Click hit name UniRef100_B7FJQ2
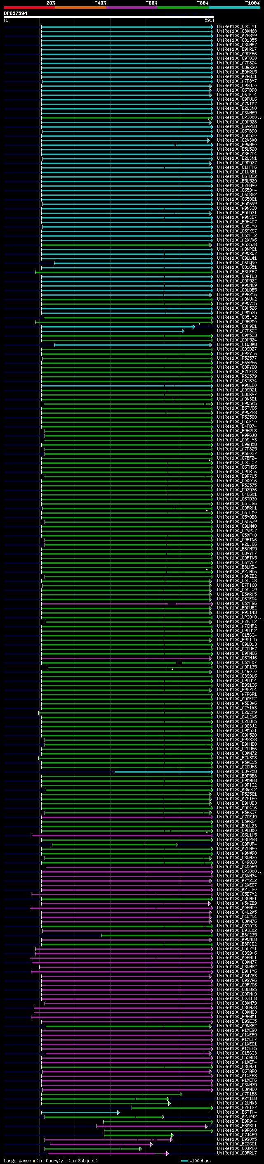 coord(237,622)
